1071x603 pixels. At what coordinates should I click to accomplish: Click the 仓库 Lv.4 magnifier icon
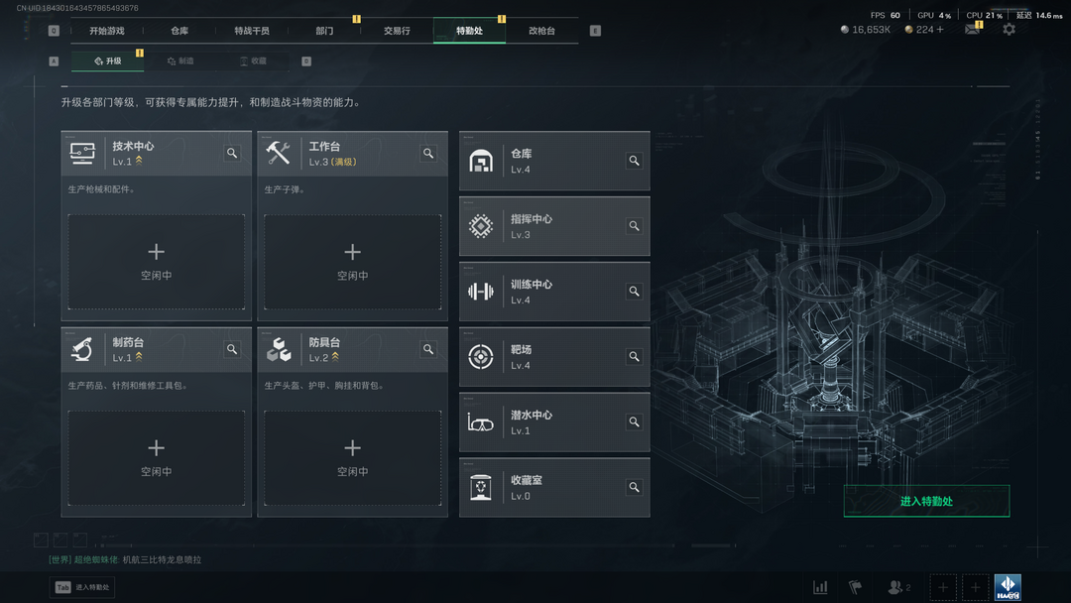click(634, 161)
